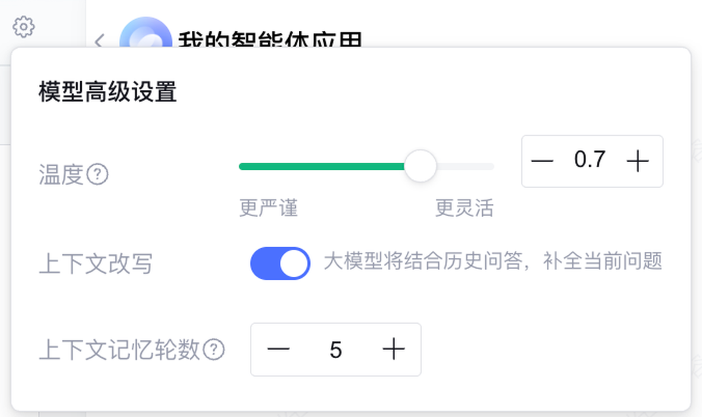Click the help icon beside 温度
Screen dimensions: 702x417
tap(97, 175)
